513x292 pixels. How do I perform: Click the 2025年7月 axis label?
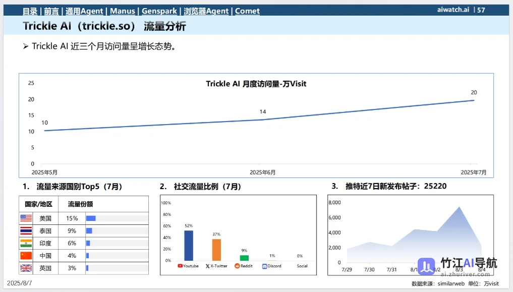tap(474, 172)
